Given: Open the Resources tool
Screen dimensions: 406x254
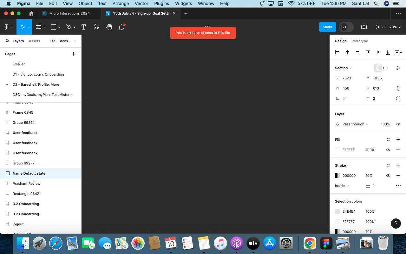Looking at the screenshot, I should click(x=97, y=27).
